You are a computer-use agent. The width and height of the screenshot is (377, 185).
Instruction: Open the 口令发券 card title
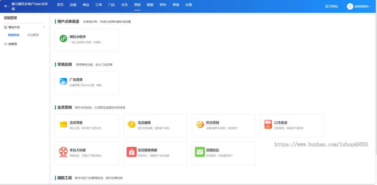coord(281,122)
